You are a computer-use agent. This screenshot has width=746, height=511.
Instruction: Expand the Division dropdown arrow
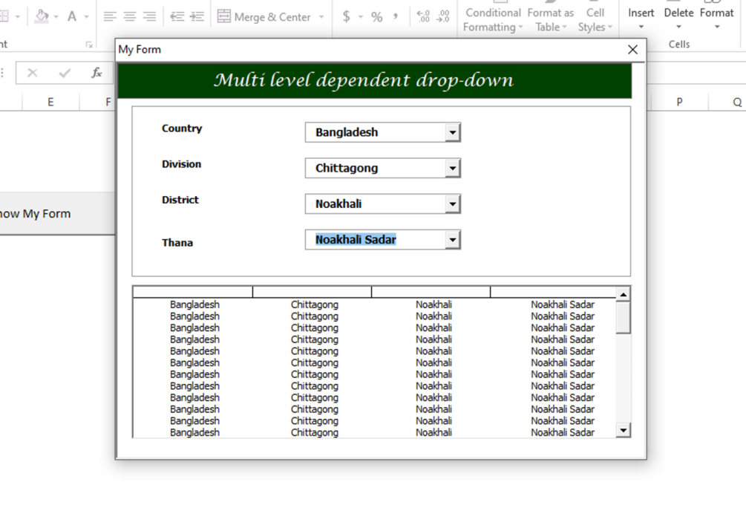(x=453, y=168)
